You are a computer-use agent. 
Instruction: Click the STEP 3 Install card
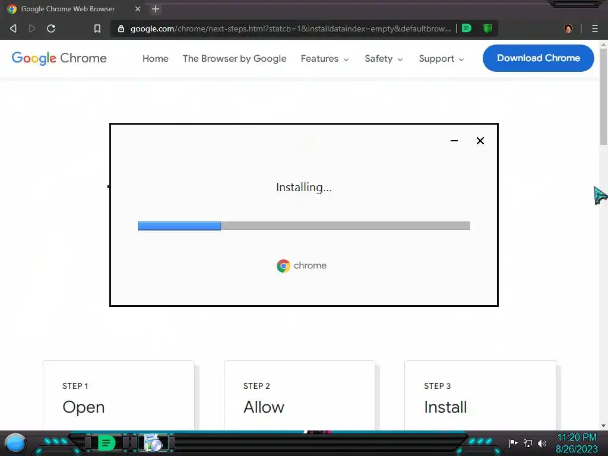click(480, 395)
